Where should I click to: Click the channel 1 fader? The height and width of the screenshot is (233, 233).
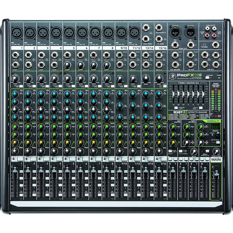point(15,170)
